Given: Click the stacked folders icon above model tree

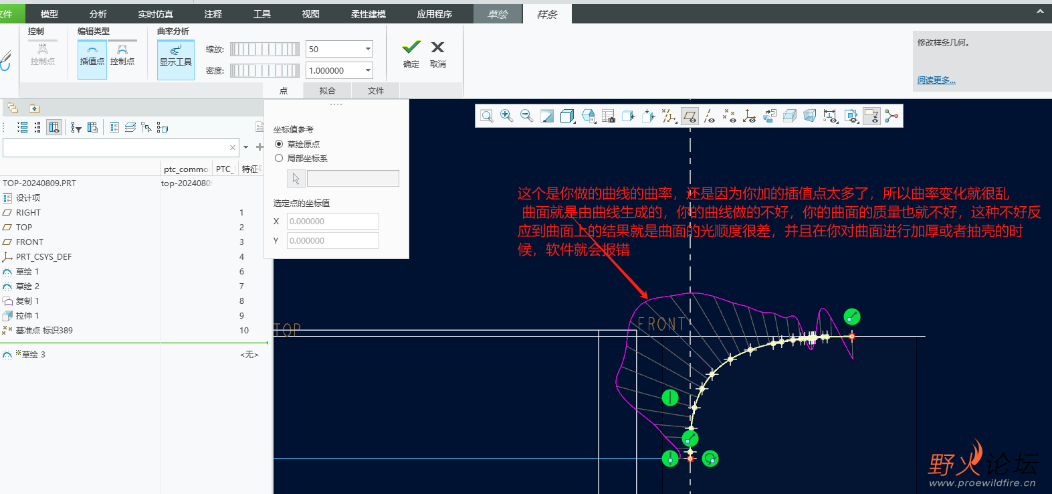Looking at the screenshot, I should pyautogui.click(x=13, y=108).
